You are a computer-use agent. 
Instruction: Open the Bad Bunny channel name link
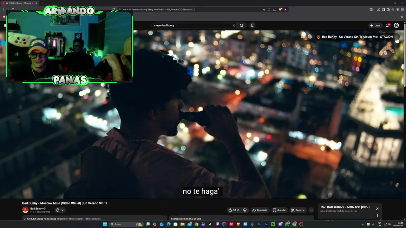[x=36, y=209]
